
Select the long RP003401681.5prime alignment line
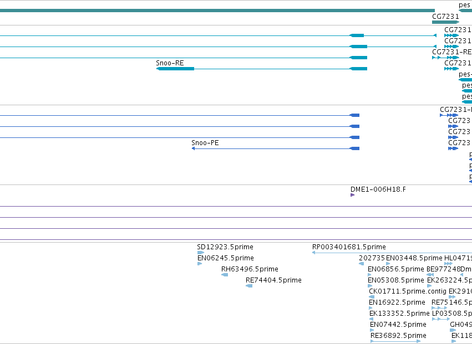pyautogui.click(x=392, y=253)
